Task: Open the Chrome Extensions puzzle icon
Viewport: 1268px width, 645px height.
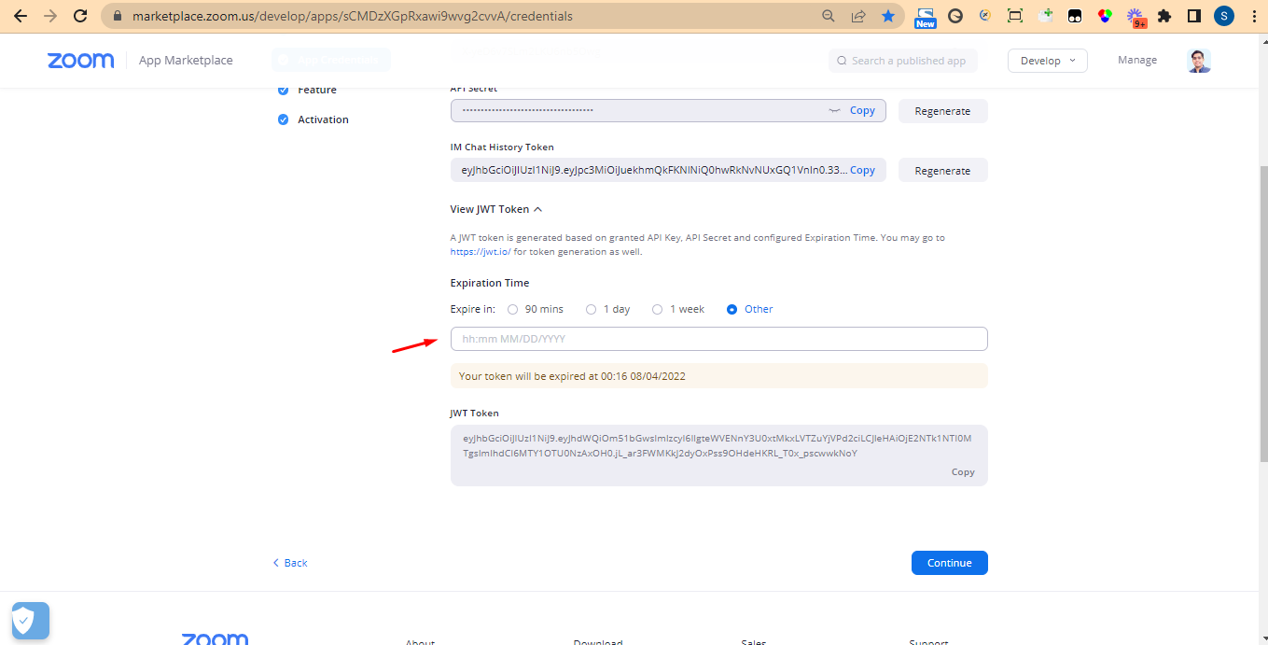Action: 1163,16
